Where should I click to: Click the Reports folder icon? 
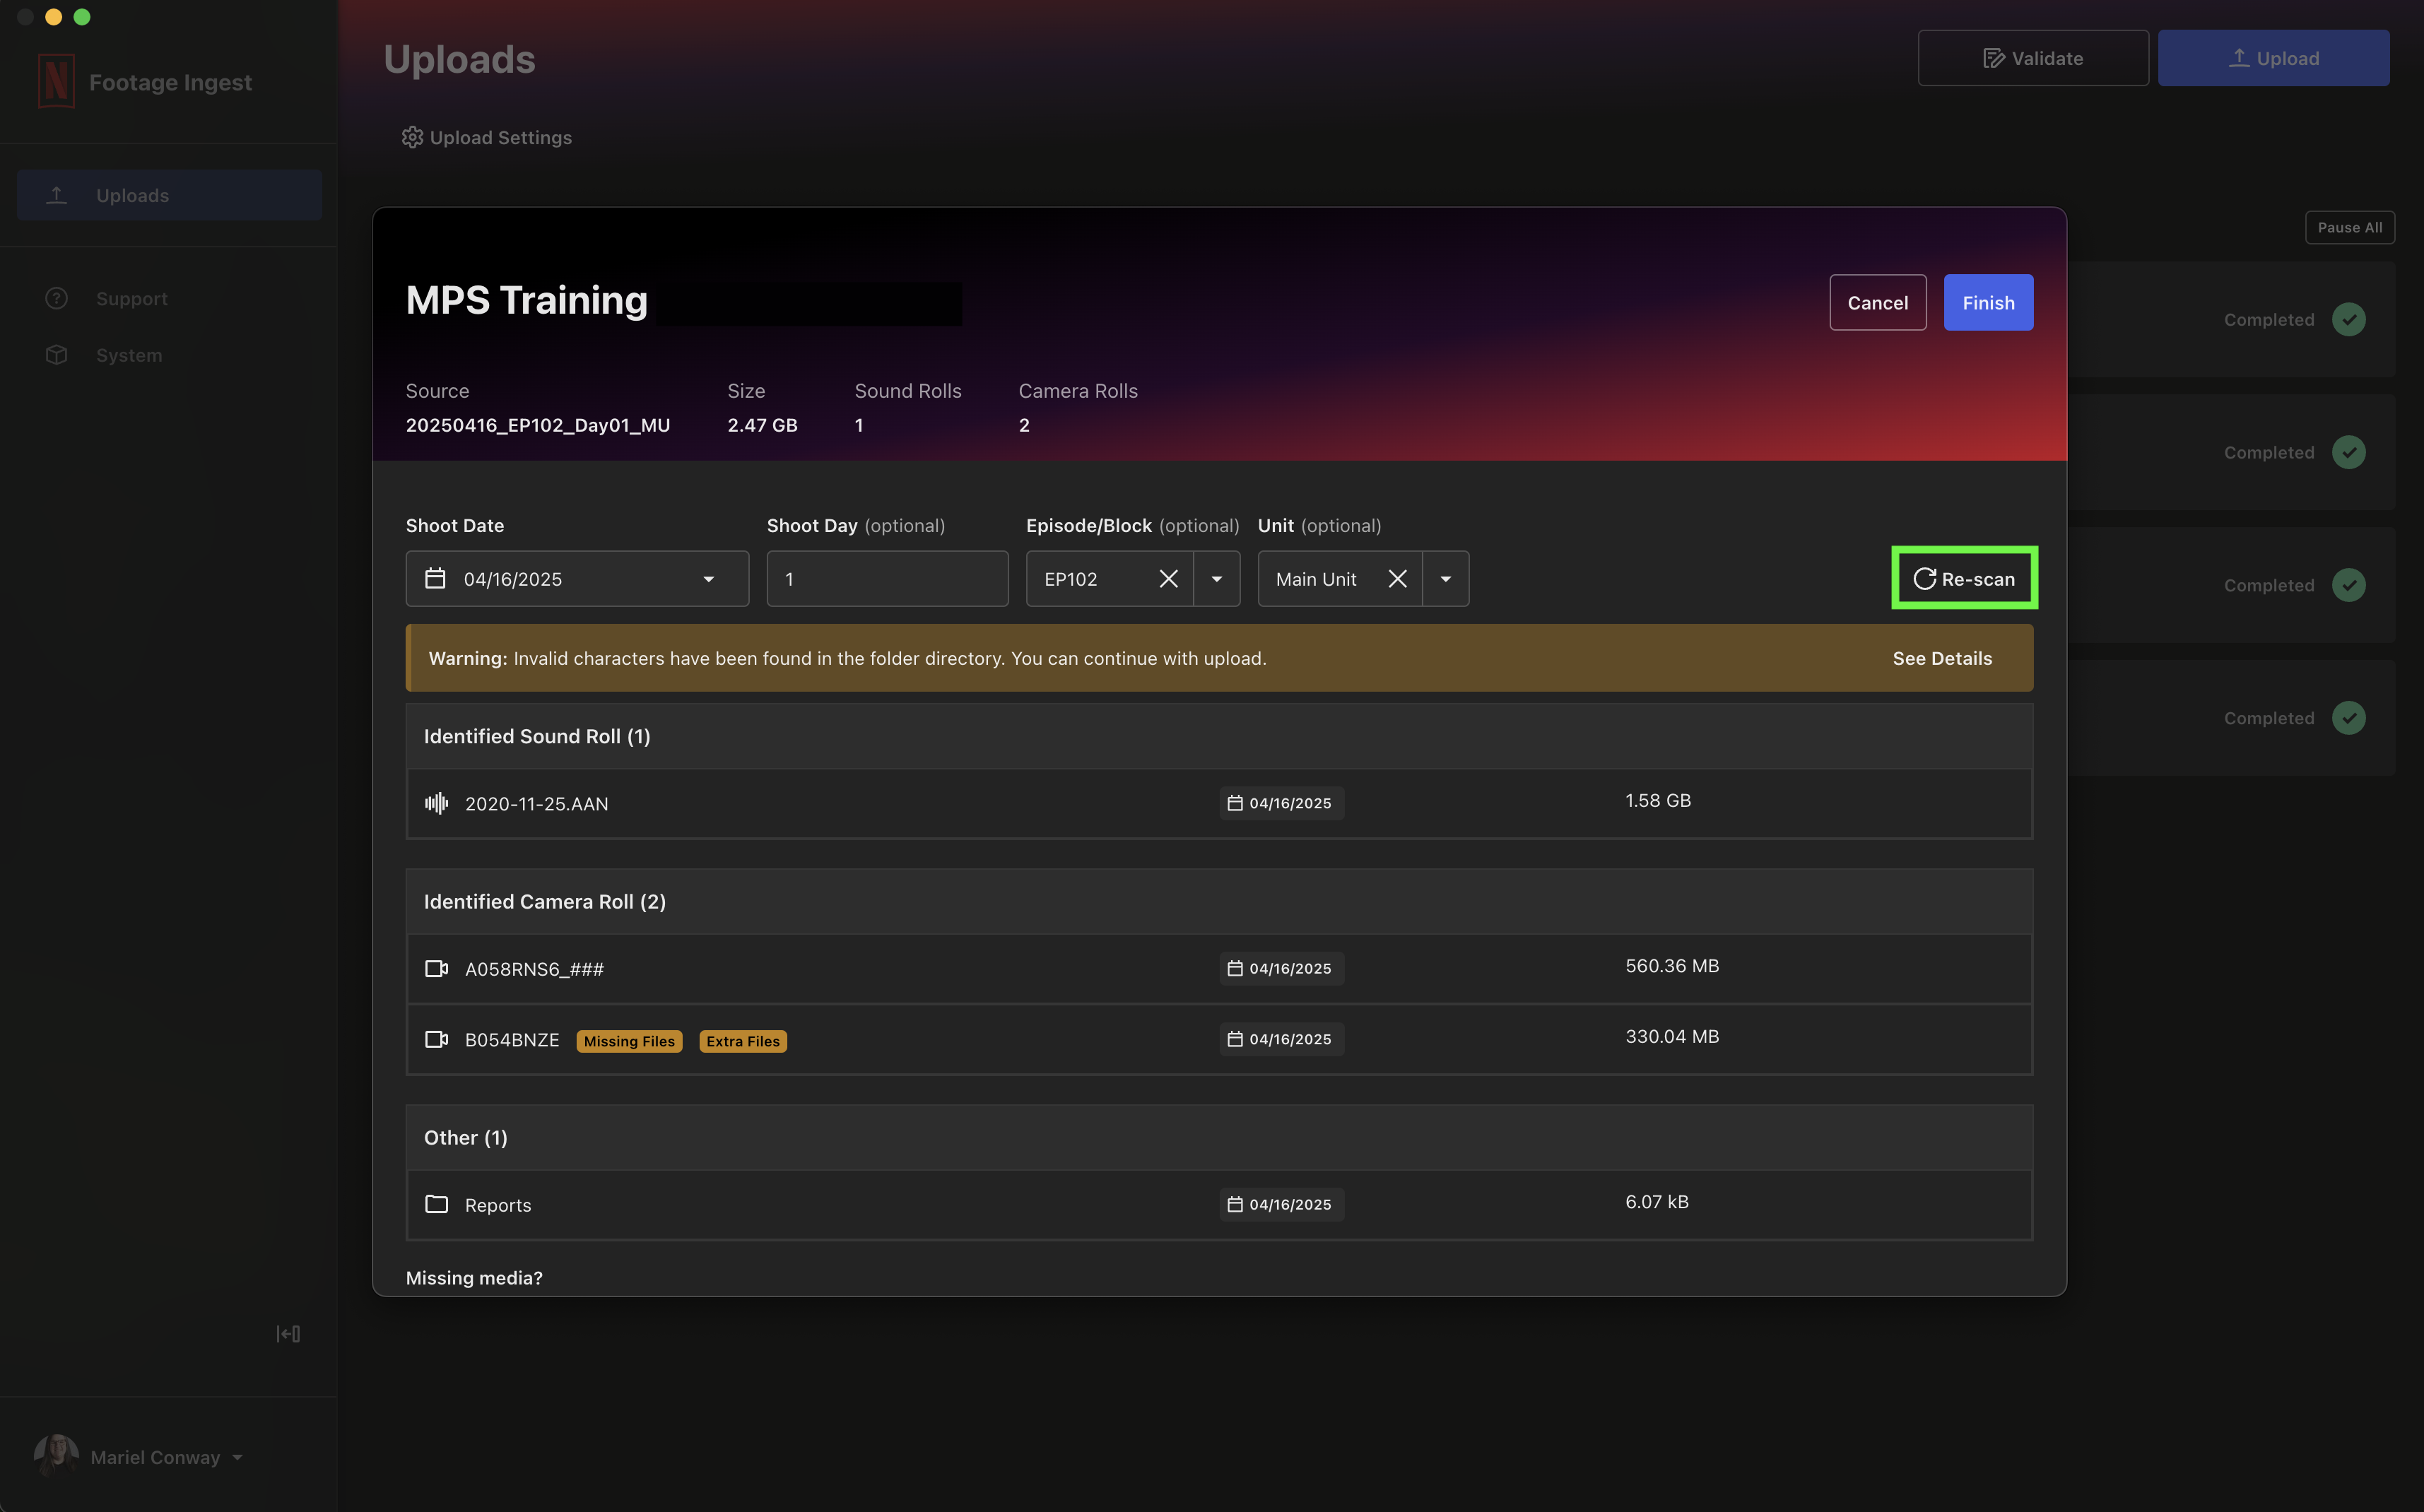pyautogui.click(x=437, y=1204)
